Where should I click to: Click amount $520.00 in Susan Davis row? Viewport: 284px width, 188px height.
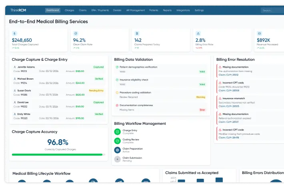80,95
